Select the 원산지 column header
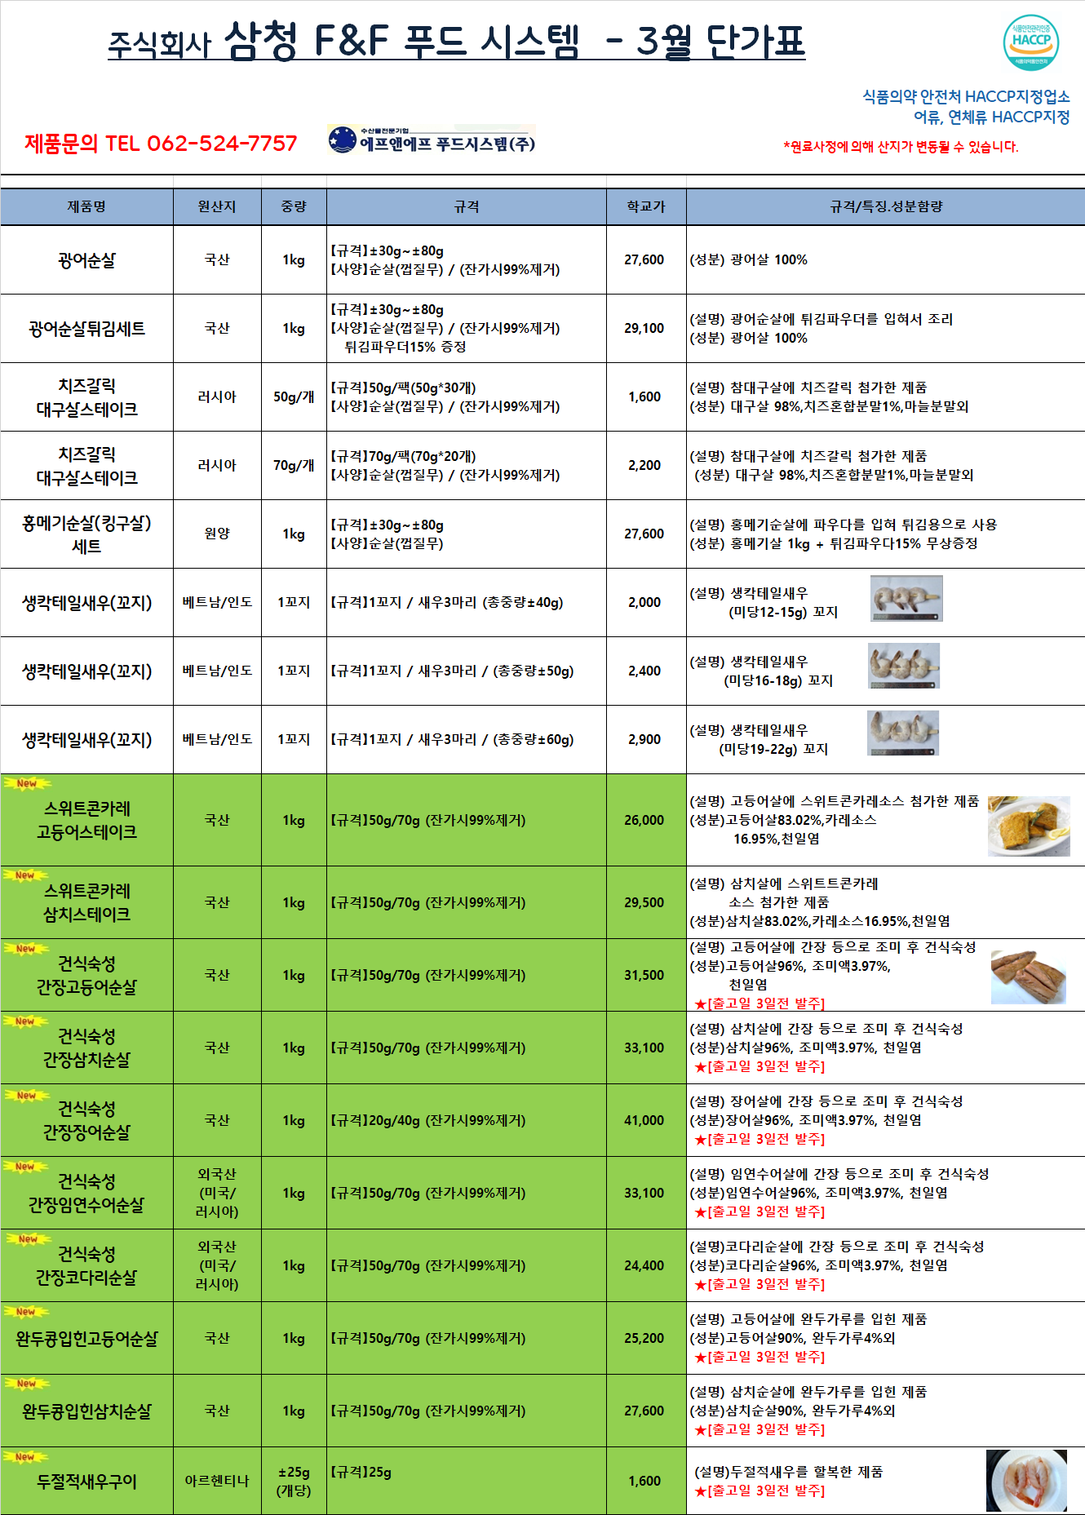This screenshot has height=1515, width=1085. (x=217, y=206)
